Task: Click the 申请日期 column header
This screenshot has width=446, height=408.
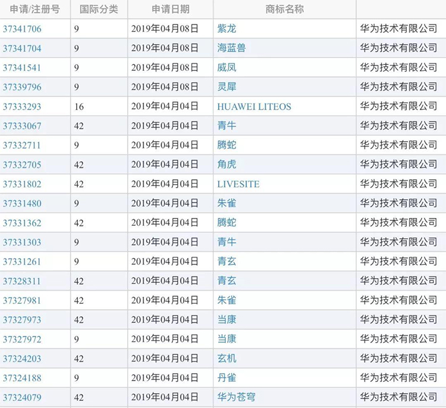Action: tap(171, 9)
